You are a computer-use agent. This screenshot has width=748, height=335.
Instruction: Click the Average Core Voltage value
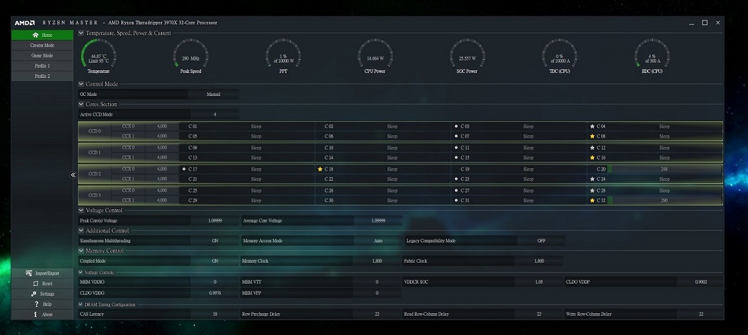coord(378,221)
